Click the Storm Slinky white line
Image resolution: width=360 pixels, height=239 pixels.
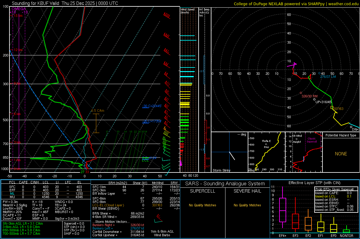click(x=232, y=156)
